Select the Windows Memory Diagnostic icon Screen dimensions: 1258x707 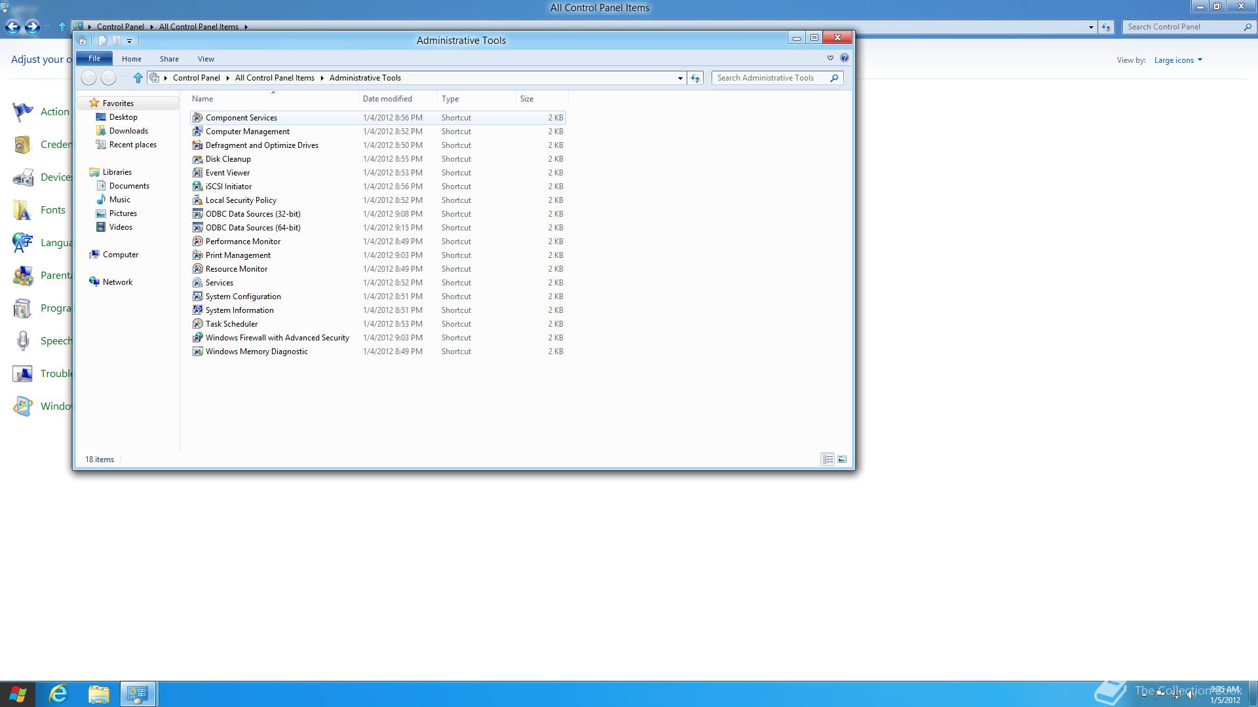197,352
